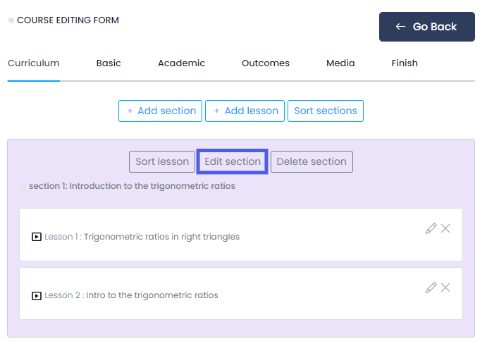
Task: Open the Finish tab
Action: pos(405,63)
